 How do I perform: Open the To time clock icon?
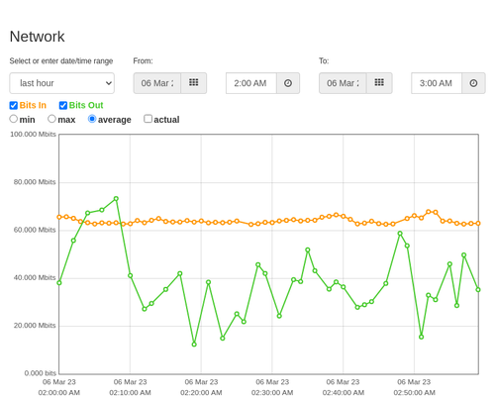(473, 83)
